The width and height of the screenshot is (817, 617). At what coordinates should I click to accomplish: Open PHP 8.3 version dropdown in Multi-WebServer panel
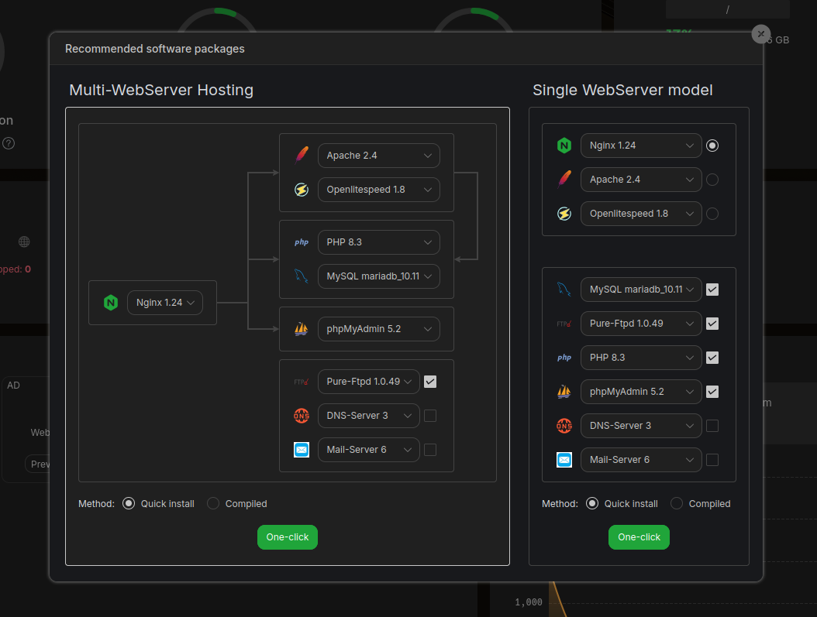(x=378, y=242)
